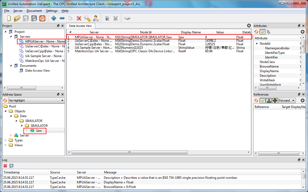
Task: Expand the Server object node
Action: [x=11, y=135]
